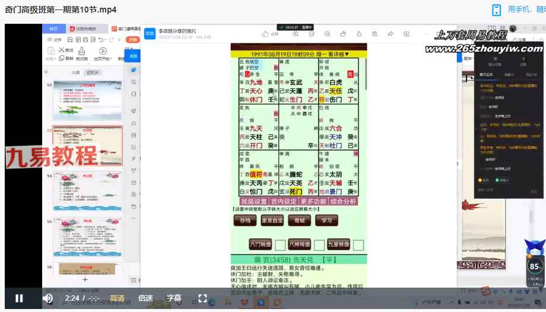Open the 倍速 playback speed menu
546x312 pixels.
tap(145, 298)
